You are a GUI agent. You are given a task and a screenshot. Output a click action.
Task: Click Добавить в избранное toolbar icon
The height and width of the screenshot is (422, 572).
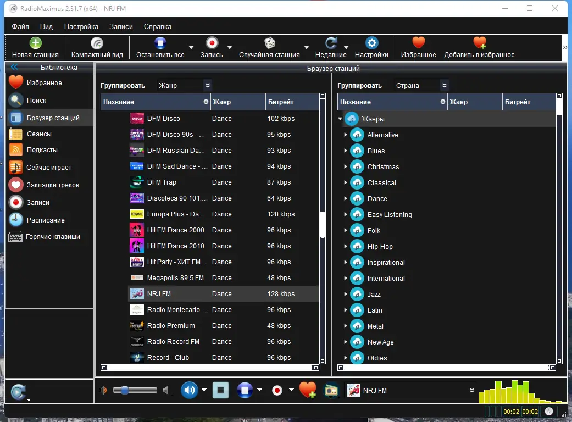[479, 43]
